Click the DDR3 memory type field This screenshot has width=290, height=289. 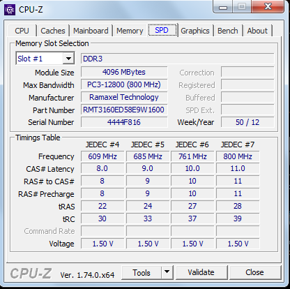(178, 59)
